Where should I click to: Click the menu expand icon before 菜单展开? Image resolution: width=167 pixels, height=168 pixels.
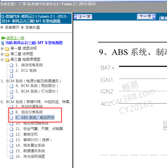2,27
